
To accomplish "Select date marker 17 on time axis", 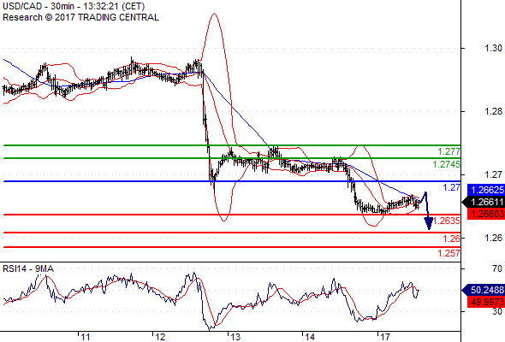I will (385, 337).
